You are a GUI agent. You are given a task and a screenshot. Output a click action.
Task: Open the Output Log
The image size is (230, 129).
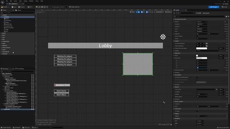(26, 128)
